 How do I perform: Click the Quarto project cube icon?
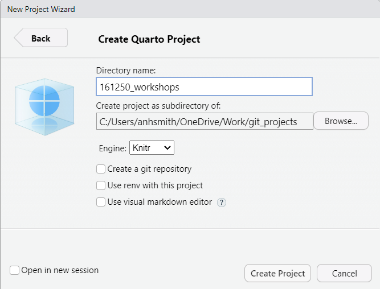pos(44,106)
